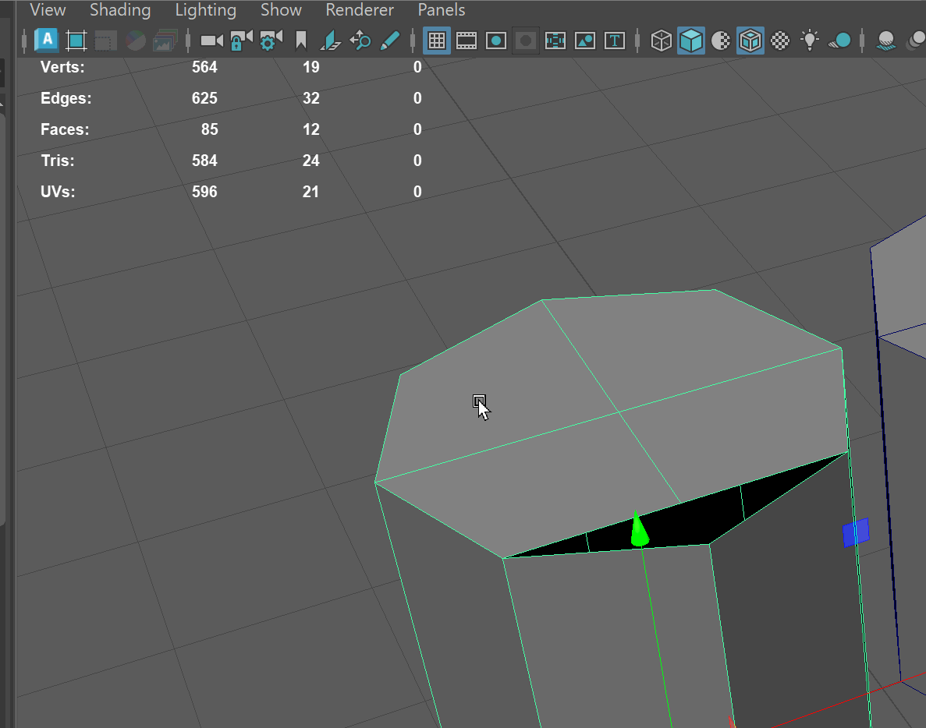This screenshot has width=926, height=728.
Task: Click the Image Plane icon
Action: click(x=331, y=41)
